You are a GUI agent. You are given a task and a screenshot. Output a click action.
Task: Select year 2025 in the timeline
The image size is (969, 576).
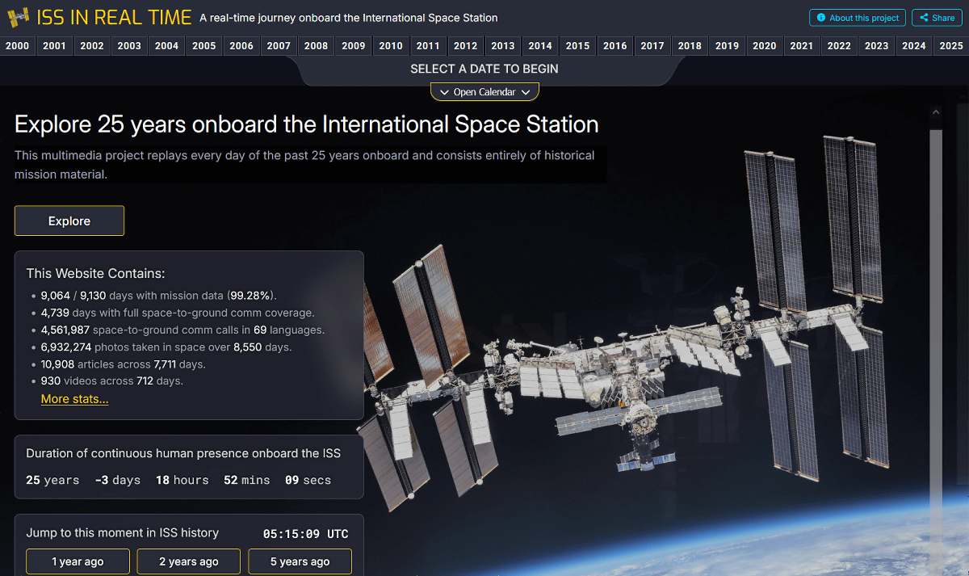pos(950,46)
